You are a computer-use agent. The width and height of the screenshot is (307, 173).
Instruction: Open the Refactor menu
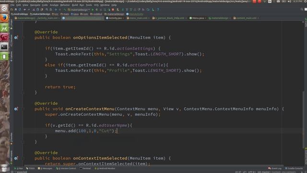(65, 5)
